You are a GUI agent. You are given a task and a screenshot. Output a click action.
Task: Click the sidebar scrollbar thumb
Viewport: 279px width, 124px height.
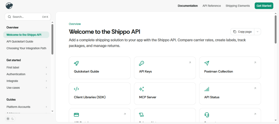click(52, 39)
